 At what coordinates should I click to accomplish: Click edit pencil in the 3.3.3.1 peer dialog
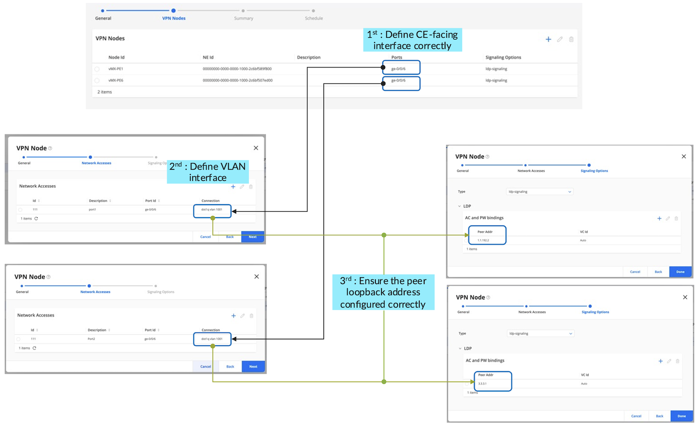669,361
